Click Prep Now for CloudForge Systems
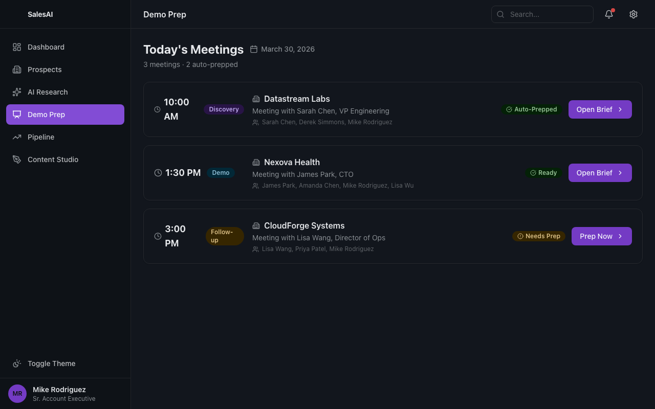 (596, 236)
